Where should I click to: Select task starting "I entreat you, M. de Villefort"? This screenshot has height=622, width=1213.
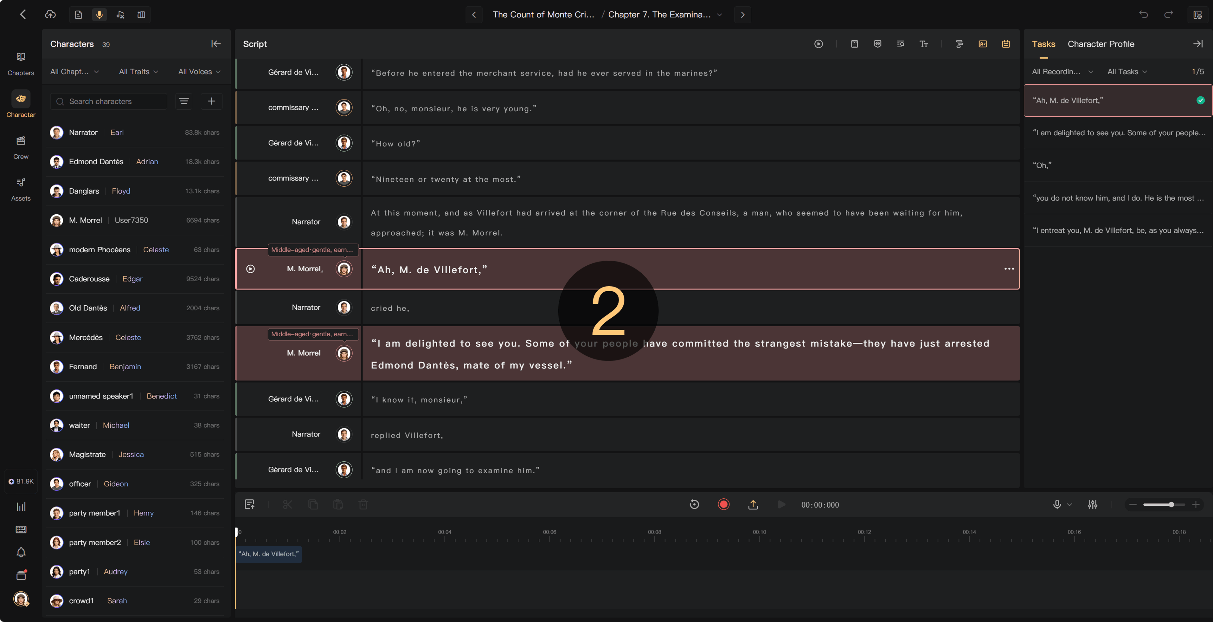pos(1118,230)
